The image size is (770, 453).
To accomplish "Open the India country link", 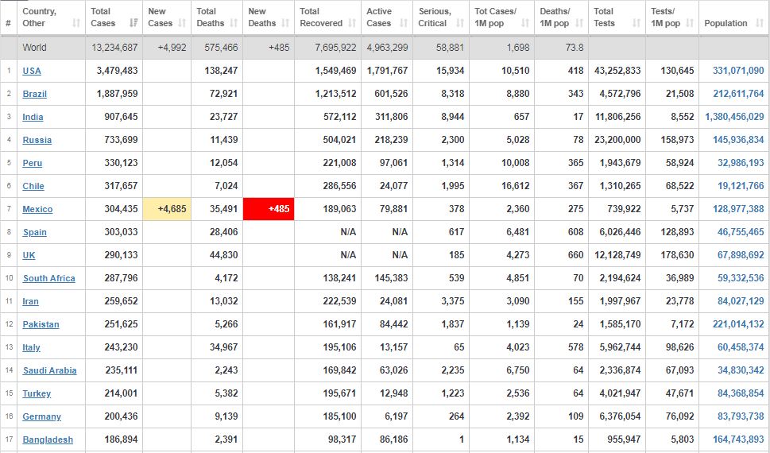I will pos(33,117).
